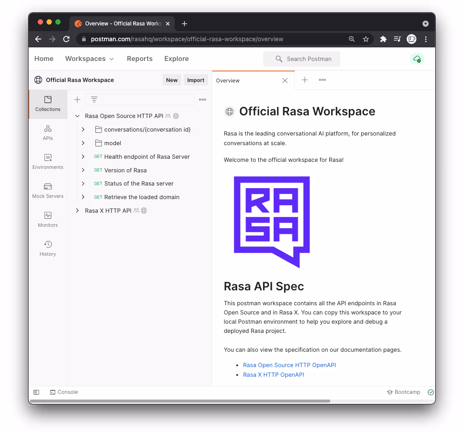Expand the Rasa X HTTP API collection
466x432 pixels.
click(x=77, y=211)
